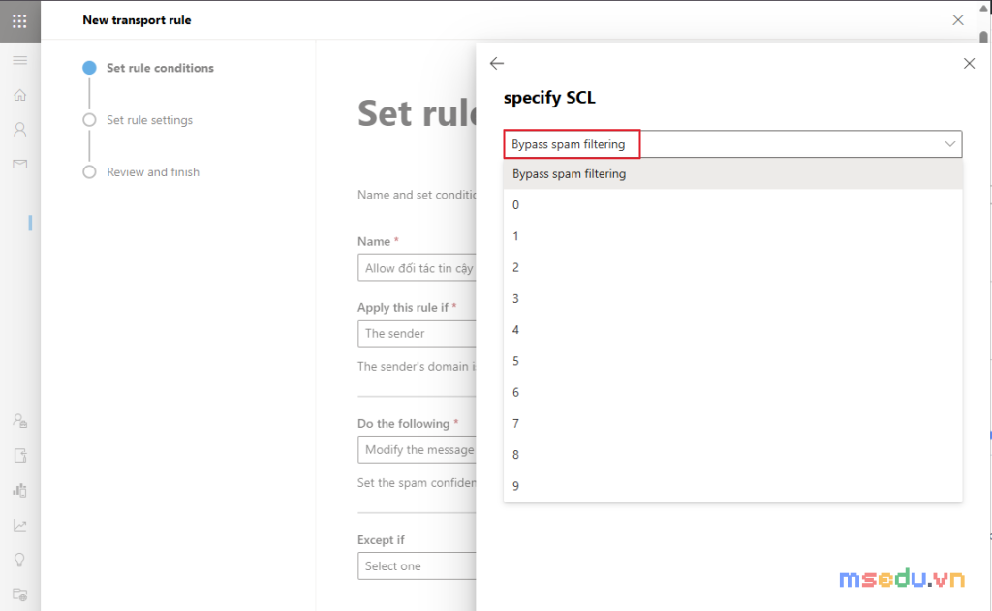This screenshot has width=992, height=611.
Task: Choose SCL value 7
Action: [732, 424]
